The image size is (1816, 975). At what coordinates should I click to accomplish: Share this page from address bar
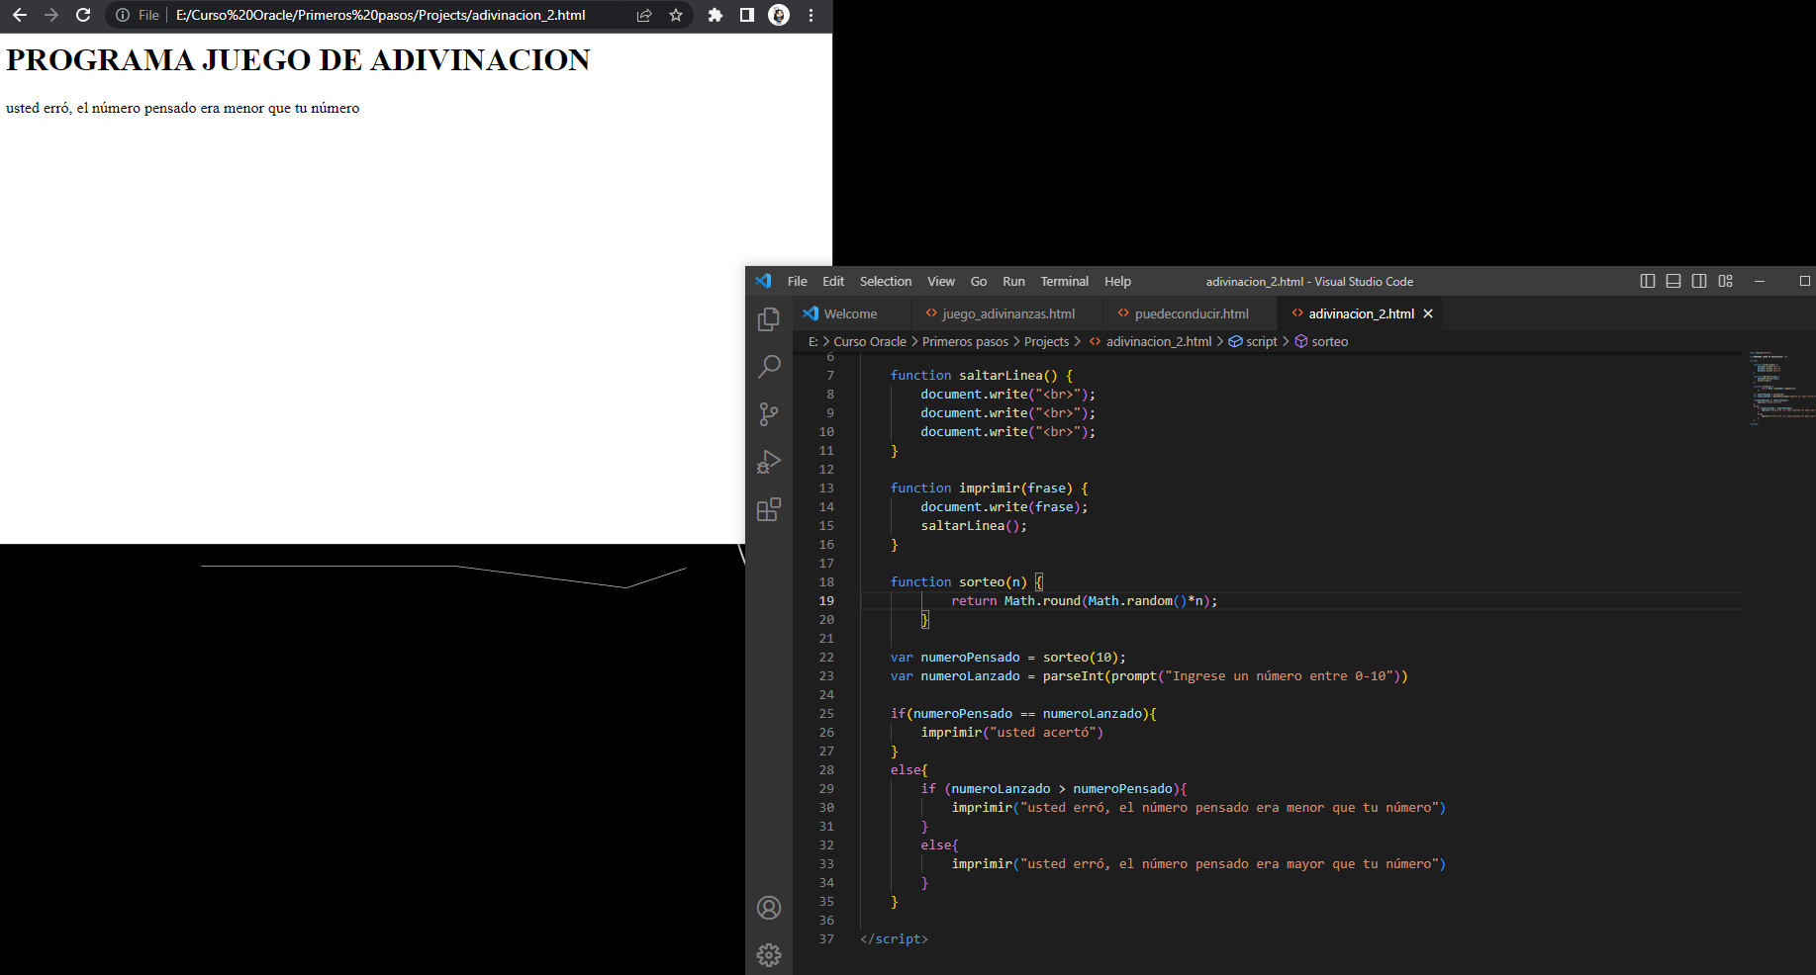pos(644,15)
